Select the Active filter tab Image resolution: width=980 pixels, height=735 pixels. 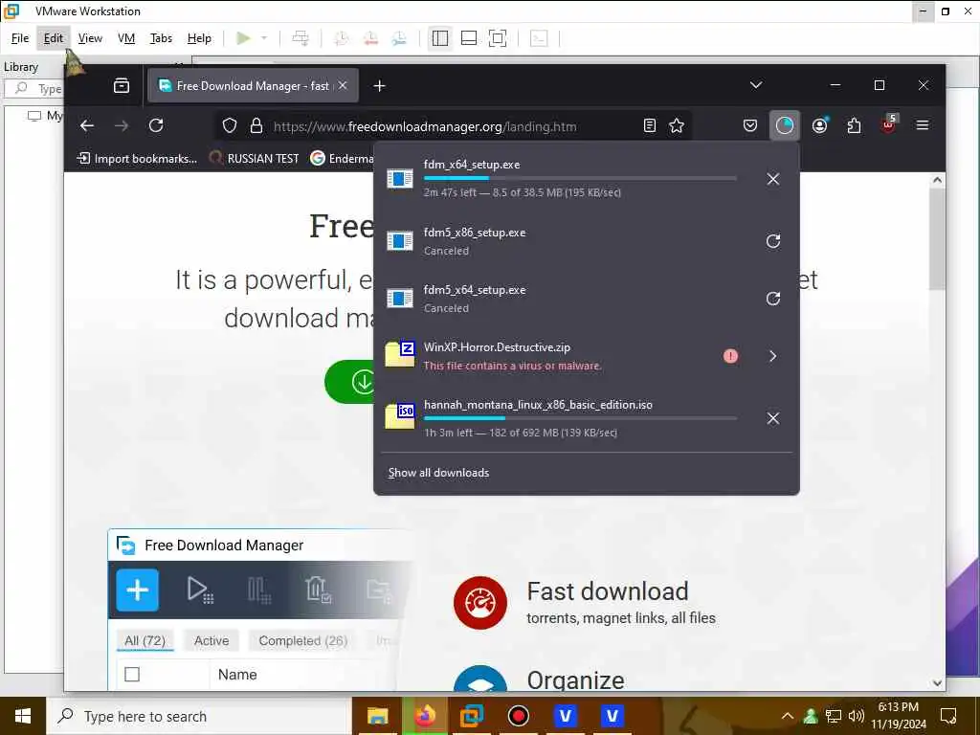coord(212,640)
